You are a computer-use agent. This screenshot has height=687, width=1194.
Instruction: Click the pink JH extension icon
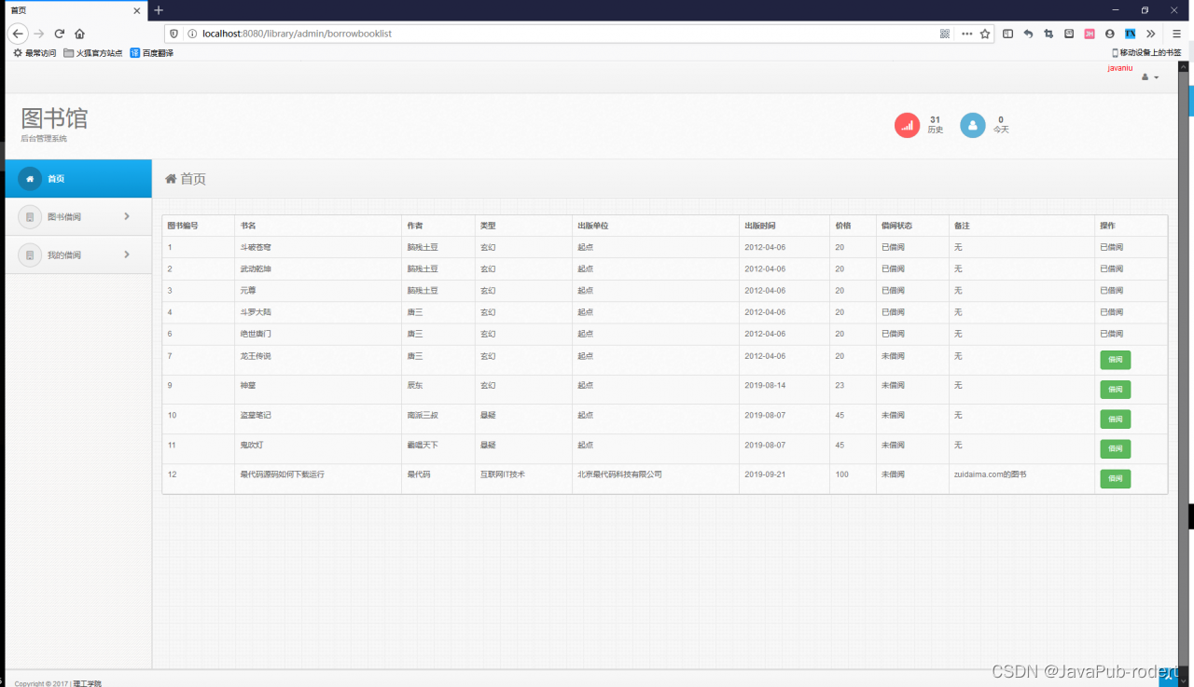[1090, 34]
